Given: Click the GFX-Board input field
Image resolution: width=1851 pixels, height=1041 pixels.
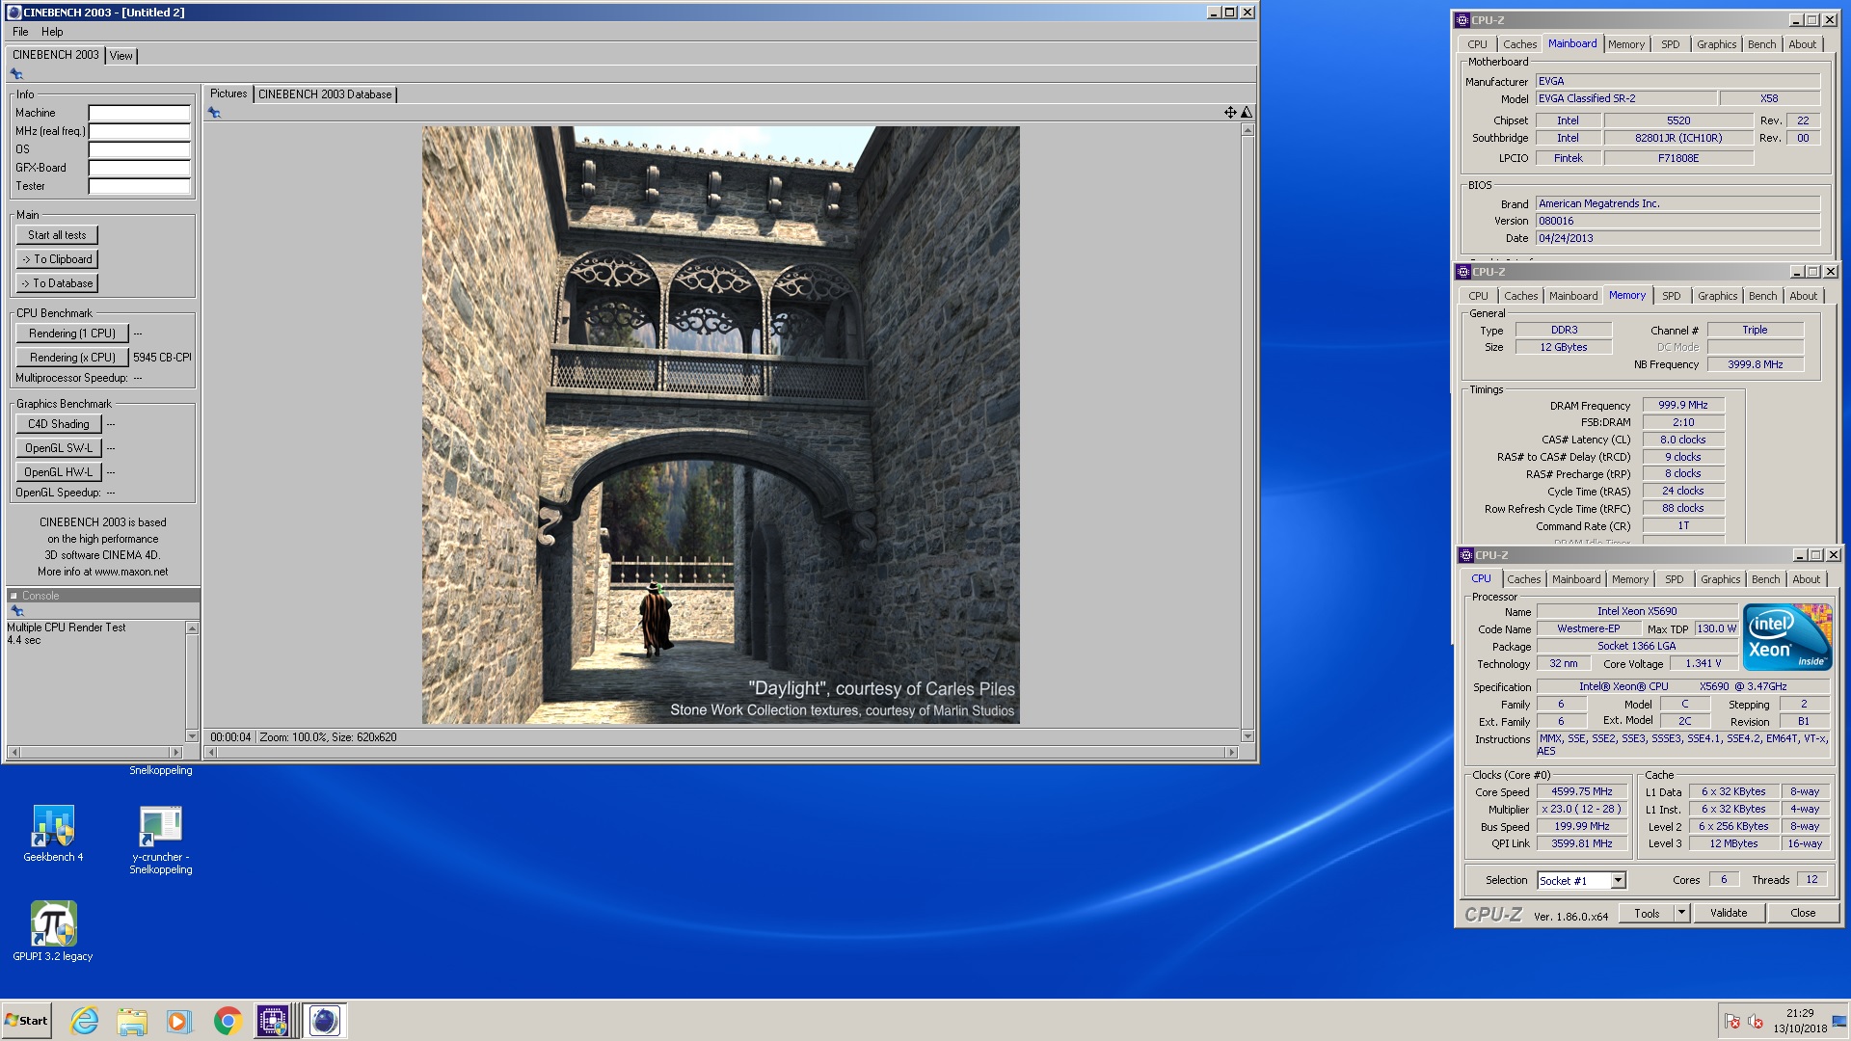Looking at the screenshot, I should pos(140,168).
